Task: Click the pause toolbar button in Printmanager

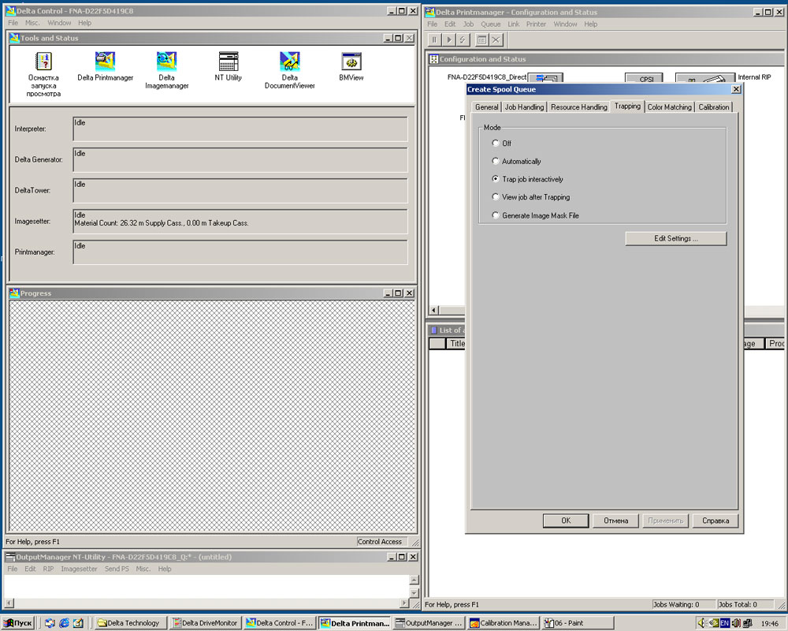Action: (434, 39)
